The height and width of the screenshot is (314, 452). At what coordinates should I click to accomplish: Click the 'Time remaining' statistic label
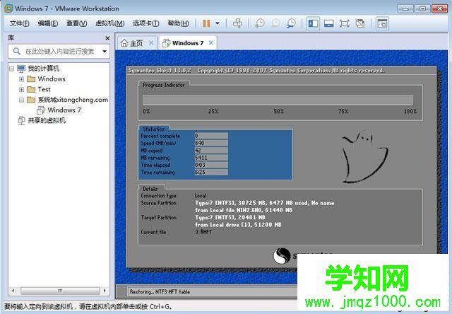pos(157,173)
